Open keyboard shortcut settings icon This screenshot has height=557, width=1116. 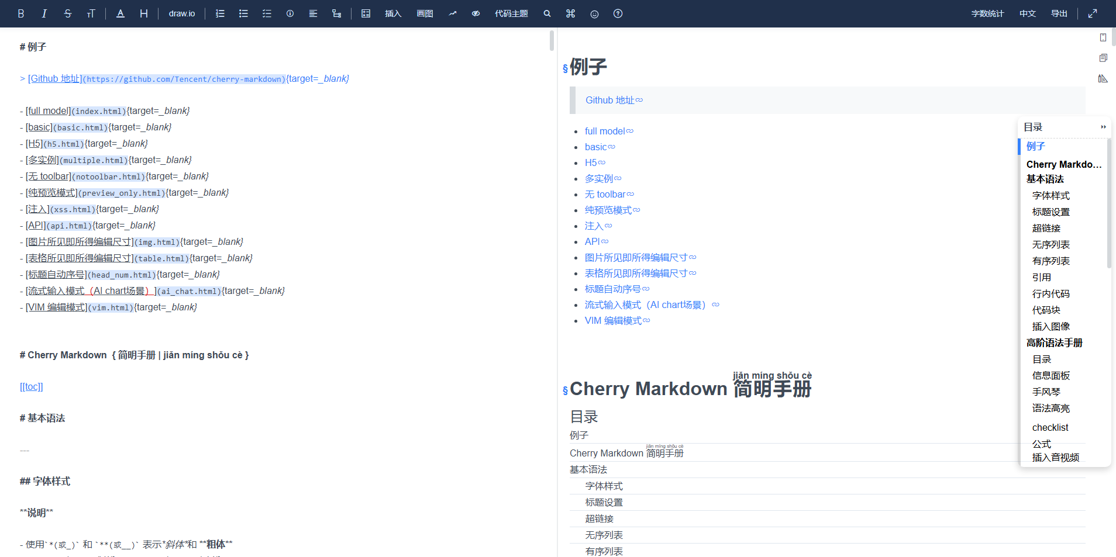click(571, 13)
